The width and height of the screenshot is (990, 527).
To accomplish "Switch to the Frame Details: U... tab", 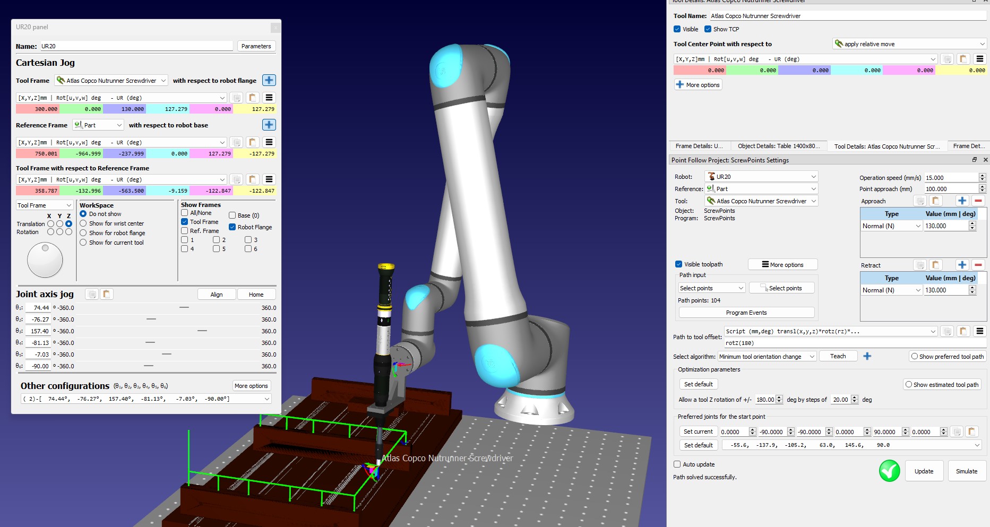I will tap(699, 146).
